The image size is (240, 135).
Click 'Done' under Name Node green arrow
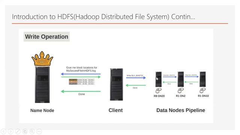(82, 94)
